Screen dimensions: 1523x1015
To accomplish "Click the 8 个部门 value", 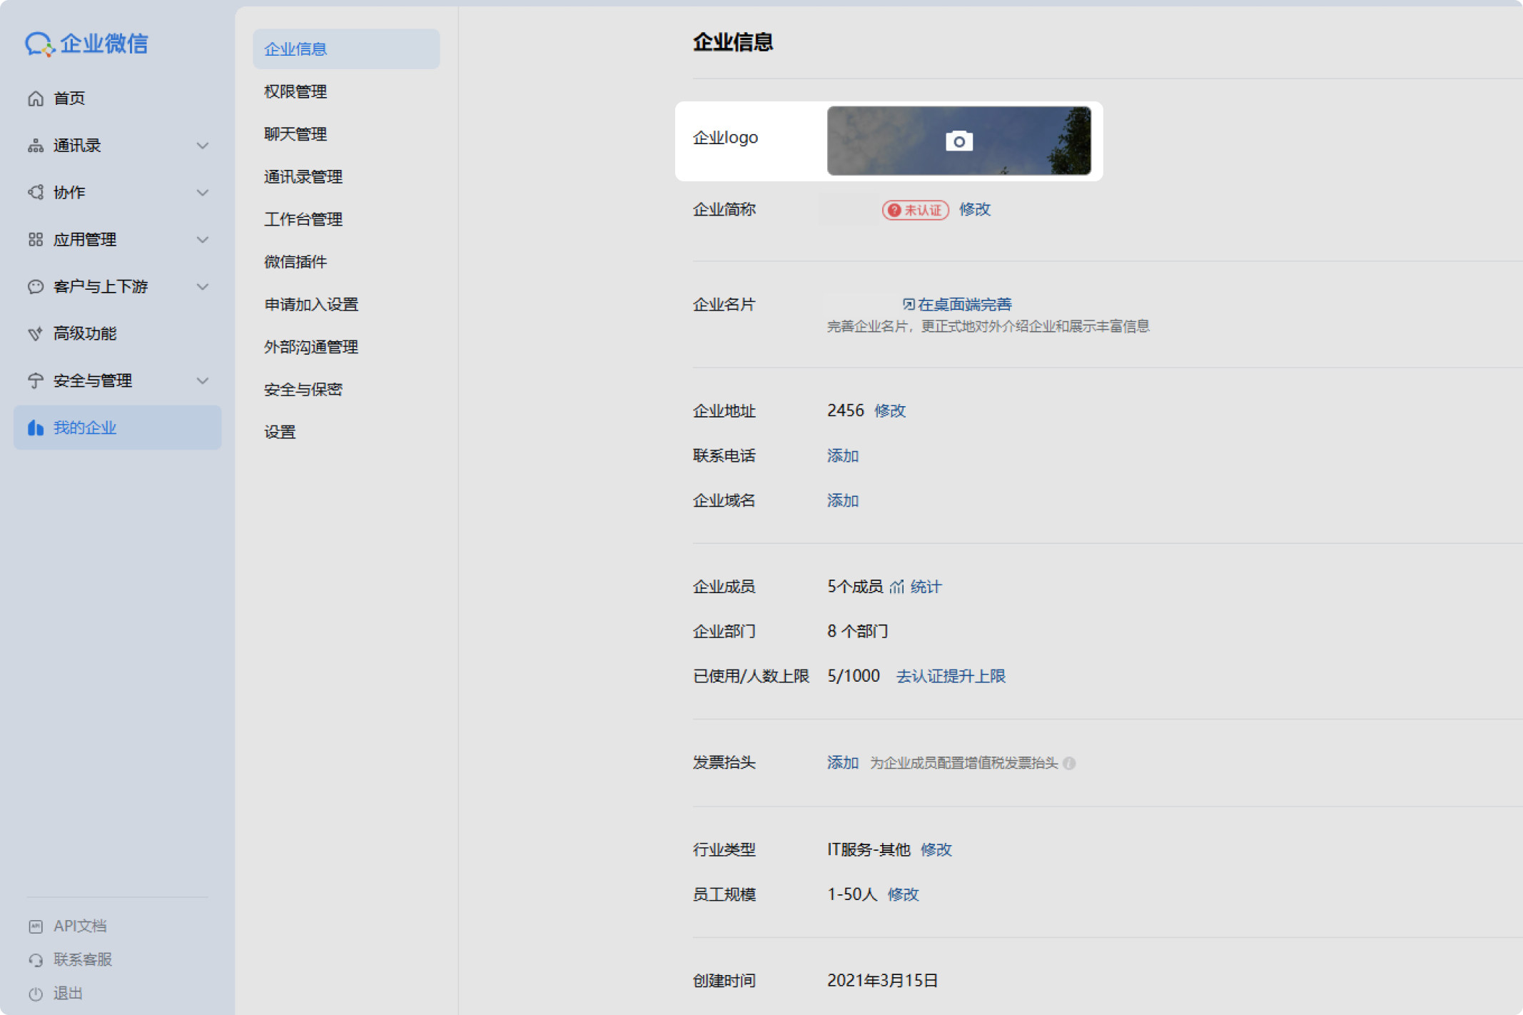I will tap(858, 632).
